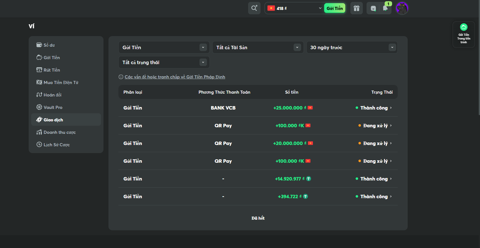Select Rút Tiền in sidebar
The height and width of the screenshot is (248, 480).
[x=52, y=70]
